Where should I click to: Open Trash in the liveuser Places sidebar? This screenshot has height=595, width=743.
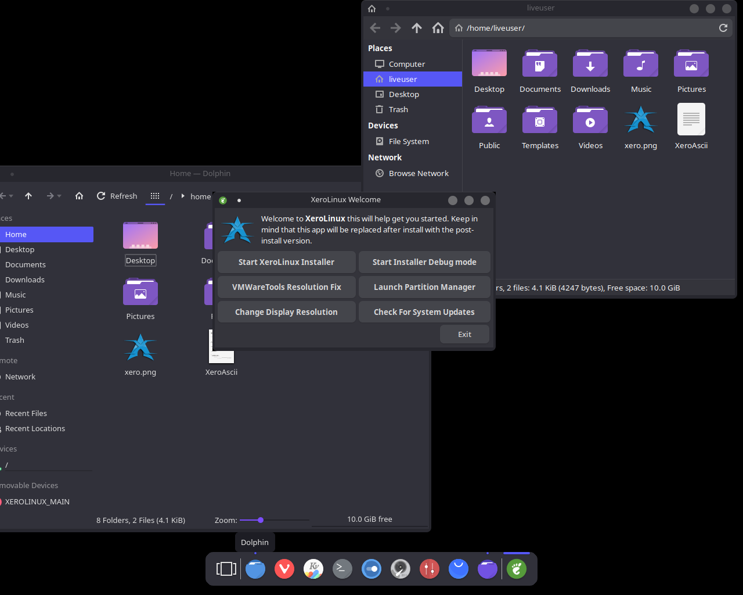(413, 109)
